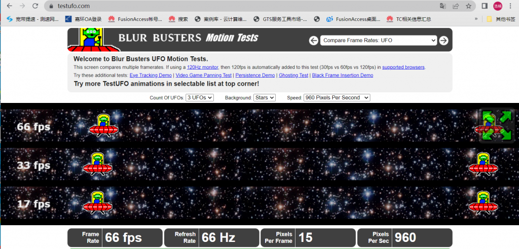
Task: Go to previous test with left arrow
Action: (313, 41)
